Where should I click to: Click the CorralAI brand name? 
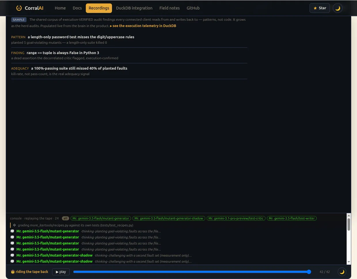34,8
